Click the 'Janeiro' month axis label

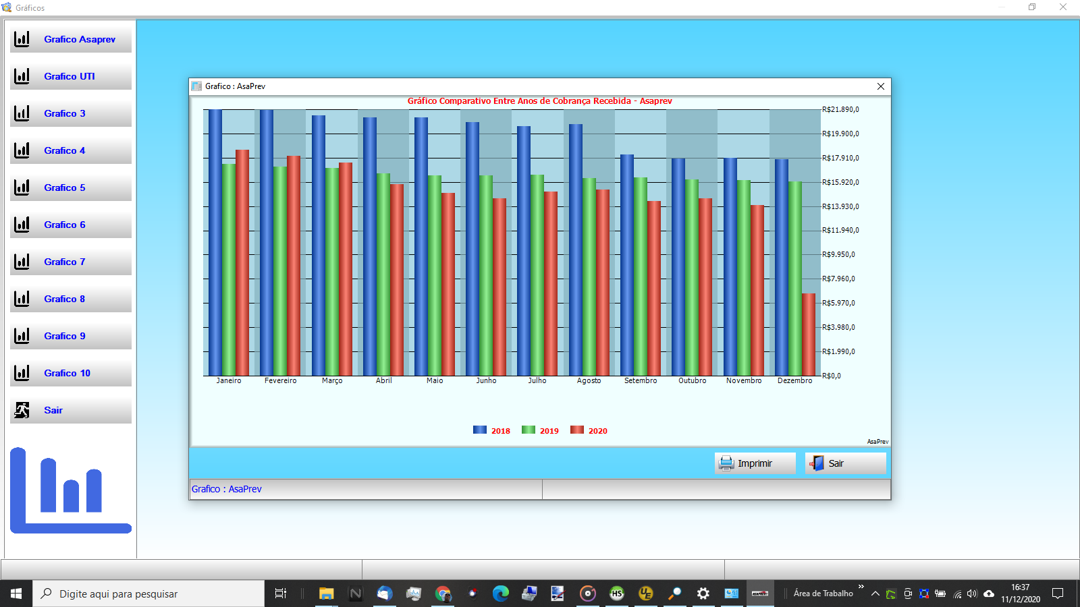pos(229,381)
